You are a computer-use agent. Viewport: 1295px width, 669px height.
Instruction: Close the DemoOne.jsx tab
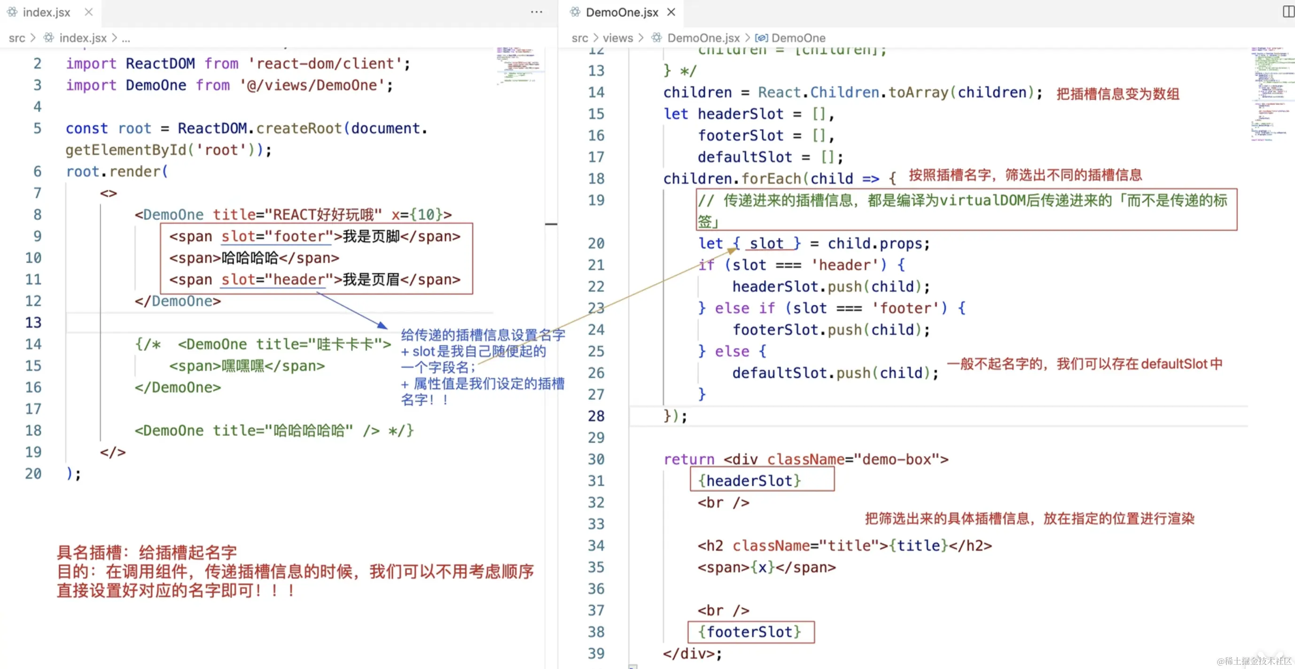(x=671, y=12)
